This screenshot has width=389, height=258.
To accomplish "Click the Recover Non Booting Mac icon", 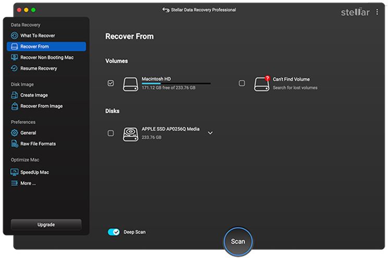I will (x=15, y=58).
